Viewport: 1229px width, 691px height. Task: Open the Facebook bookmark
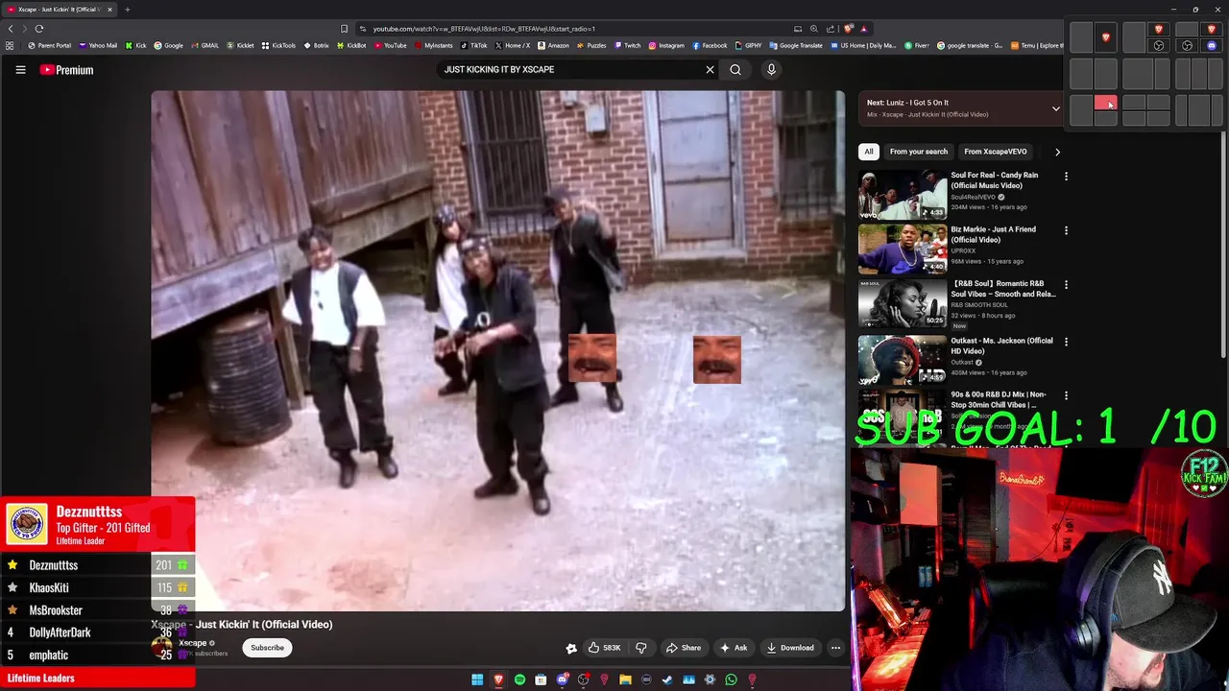(x=710, y=45)
